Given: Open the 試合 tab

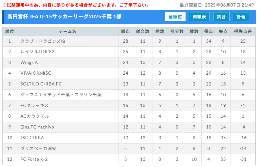Looking at the screenshot, I should [x=221, y=17].
